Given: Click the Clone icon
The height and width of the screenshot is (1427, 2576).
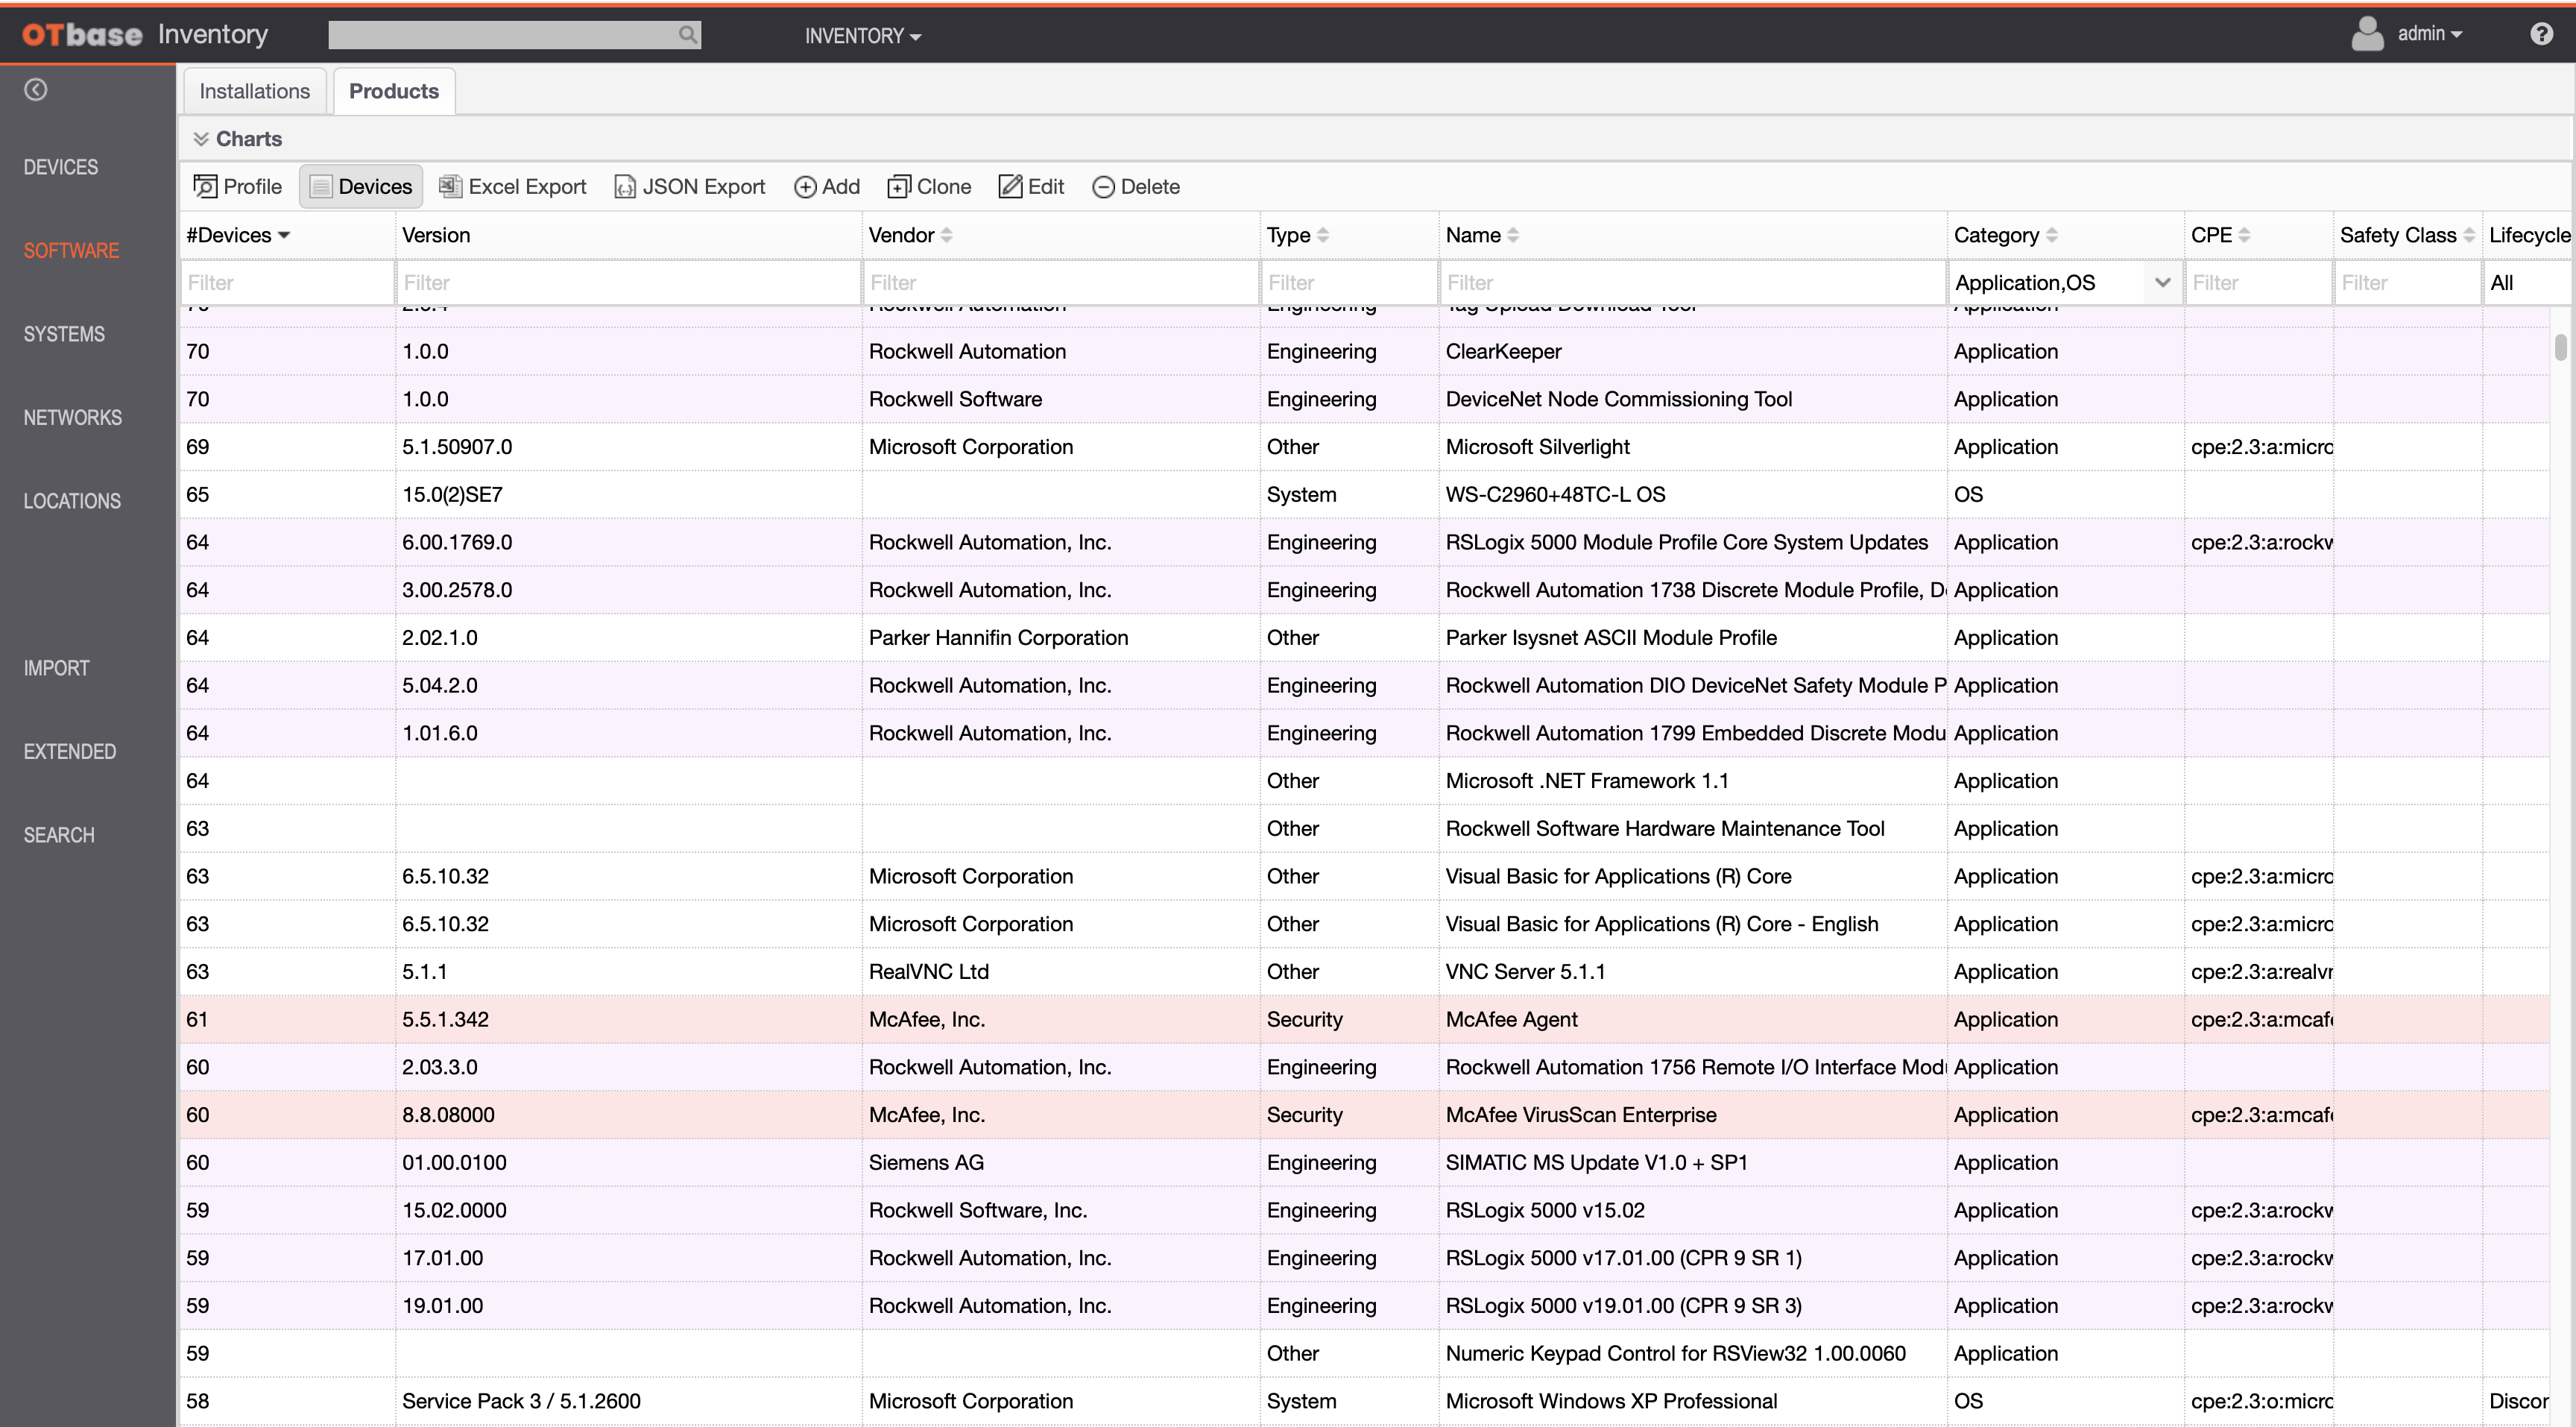Looking at the screenshot, I should point(899,187).
